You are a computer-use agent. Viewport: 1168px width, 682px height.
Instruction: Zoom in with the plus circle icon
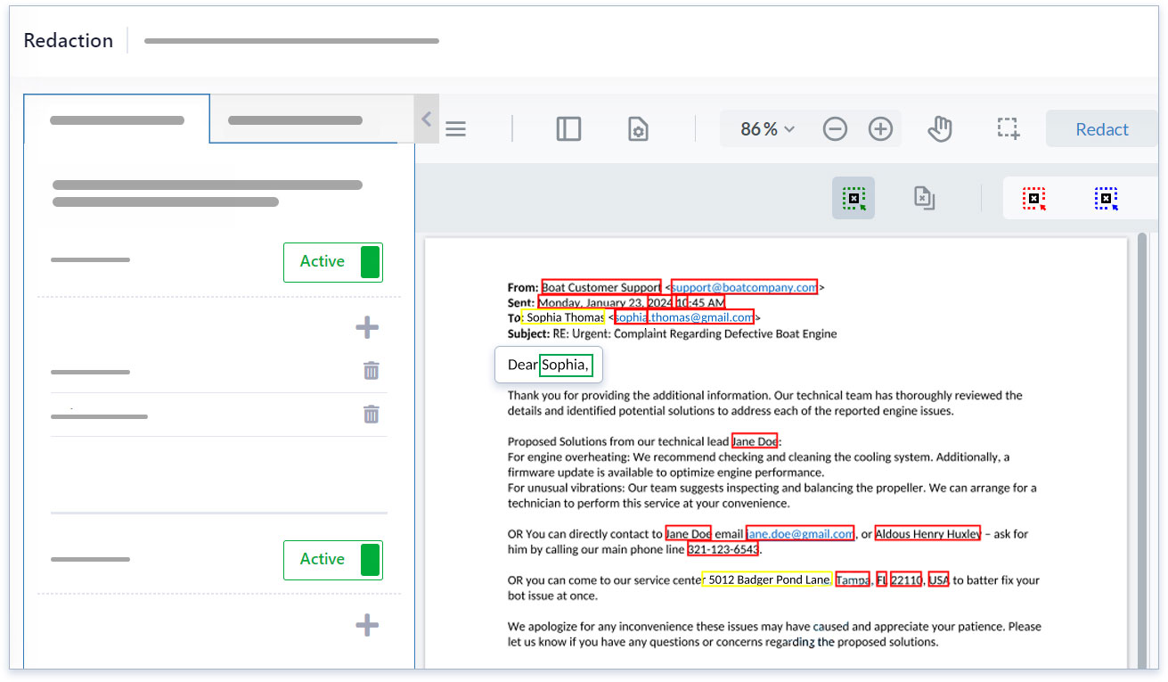[880, 129]
